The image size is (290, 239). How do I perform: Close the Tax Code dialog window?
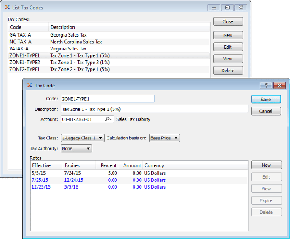point(279,85)
